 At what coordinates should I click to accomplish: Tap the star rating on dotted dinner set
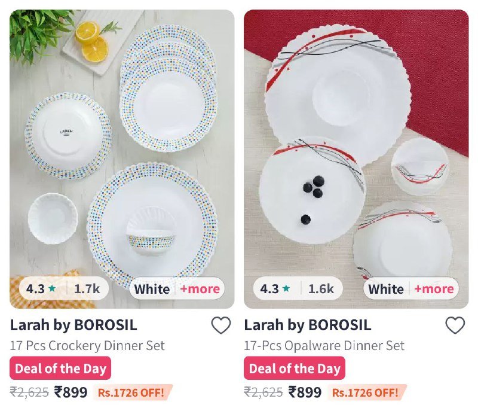coord(41,288)
